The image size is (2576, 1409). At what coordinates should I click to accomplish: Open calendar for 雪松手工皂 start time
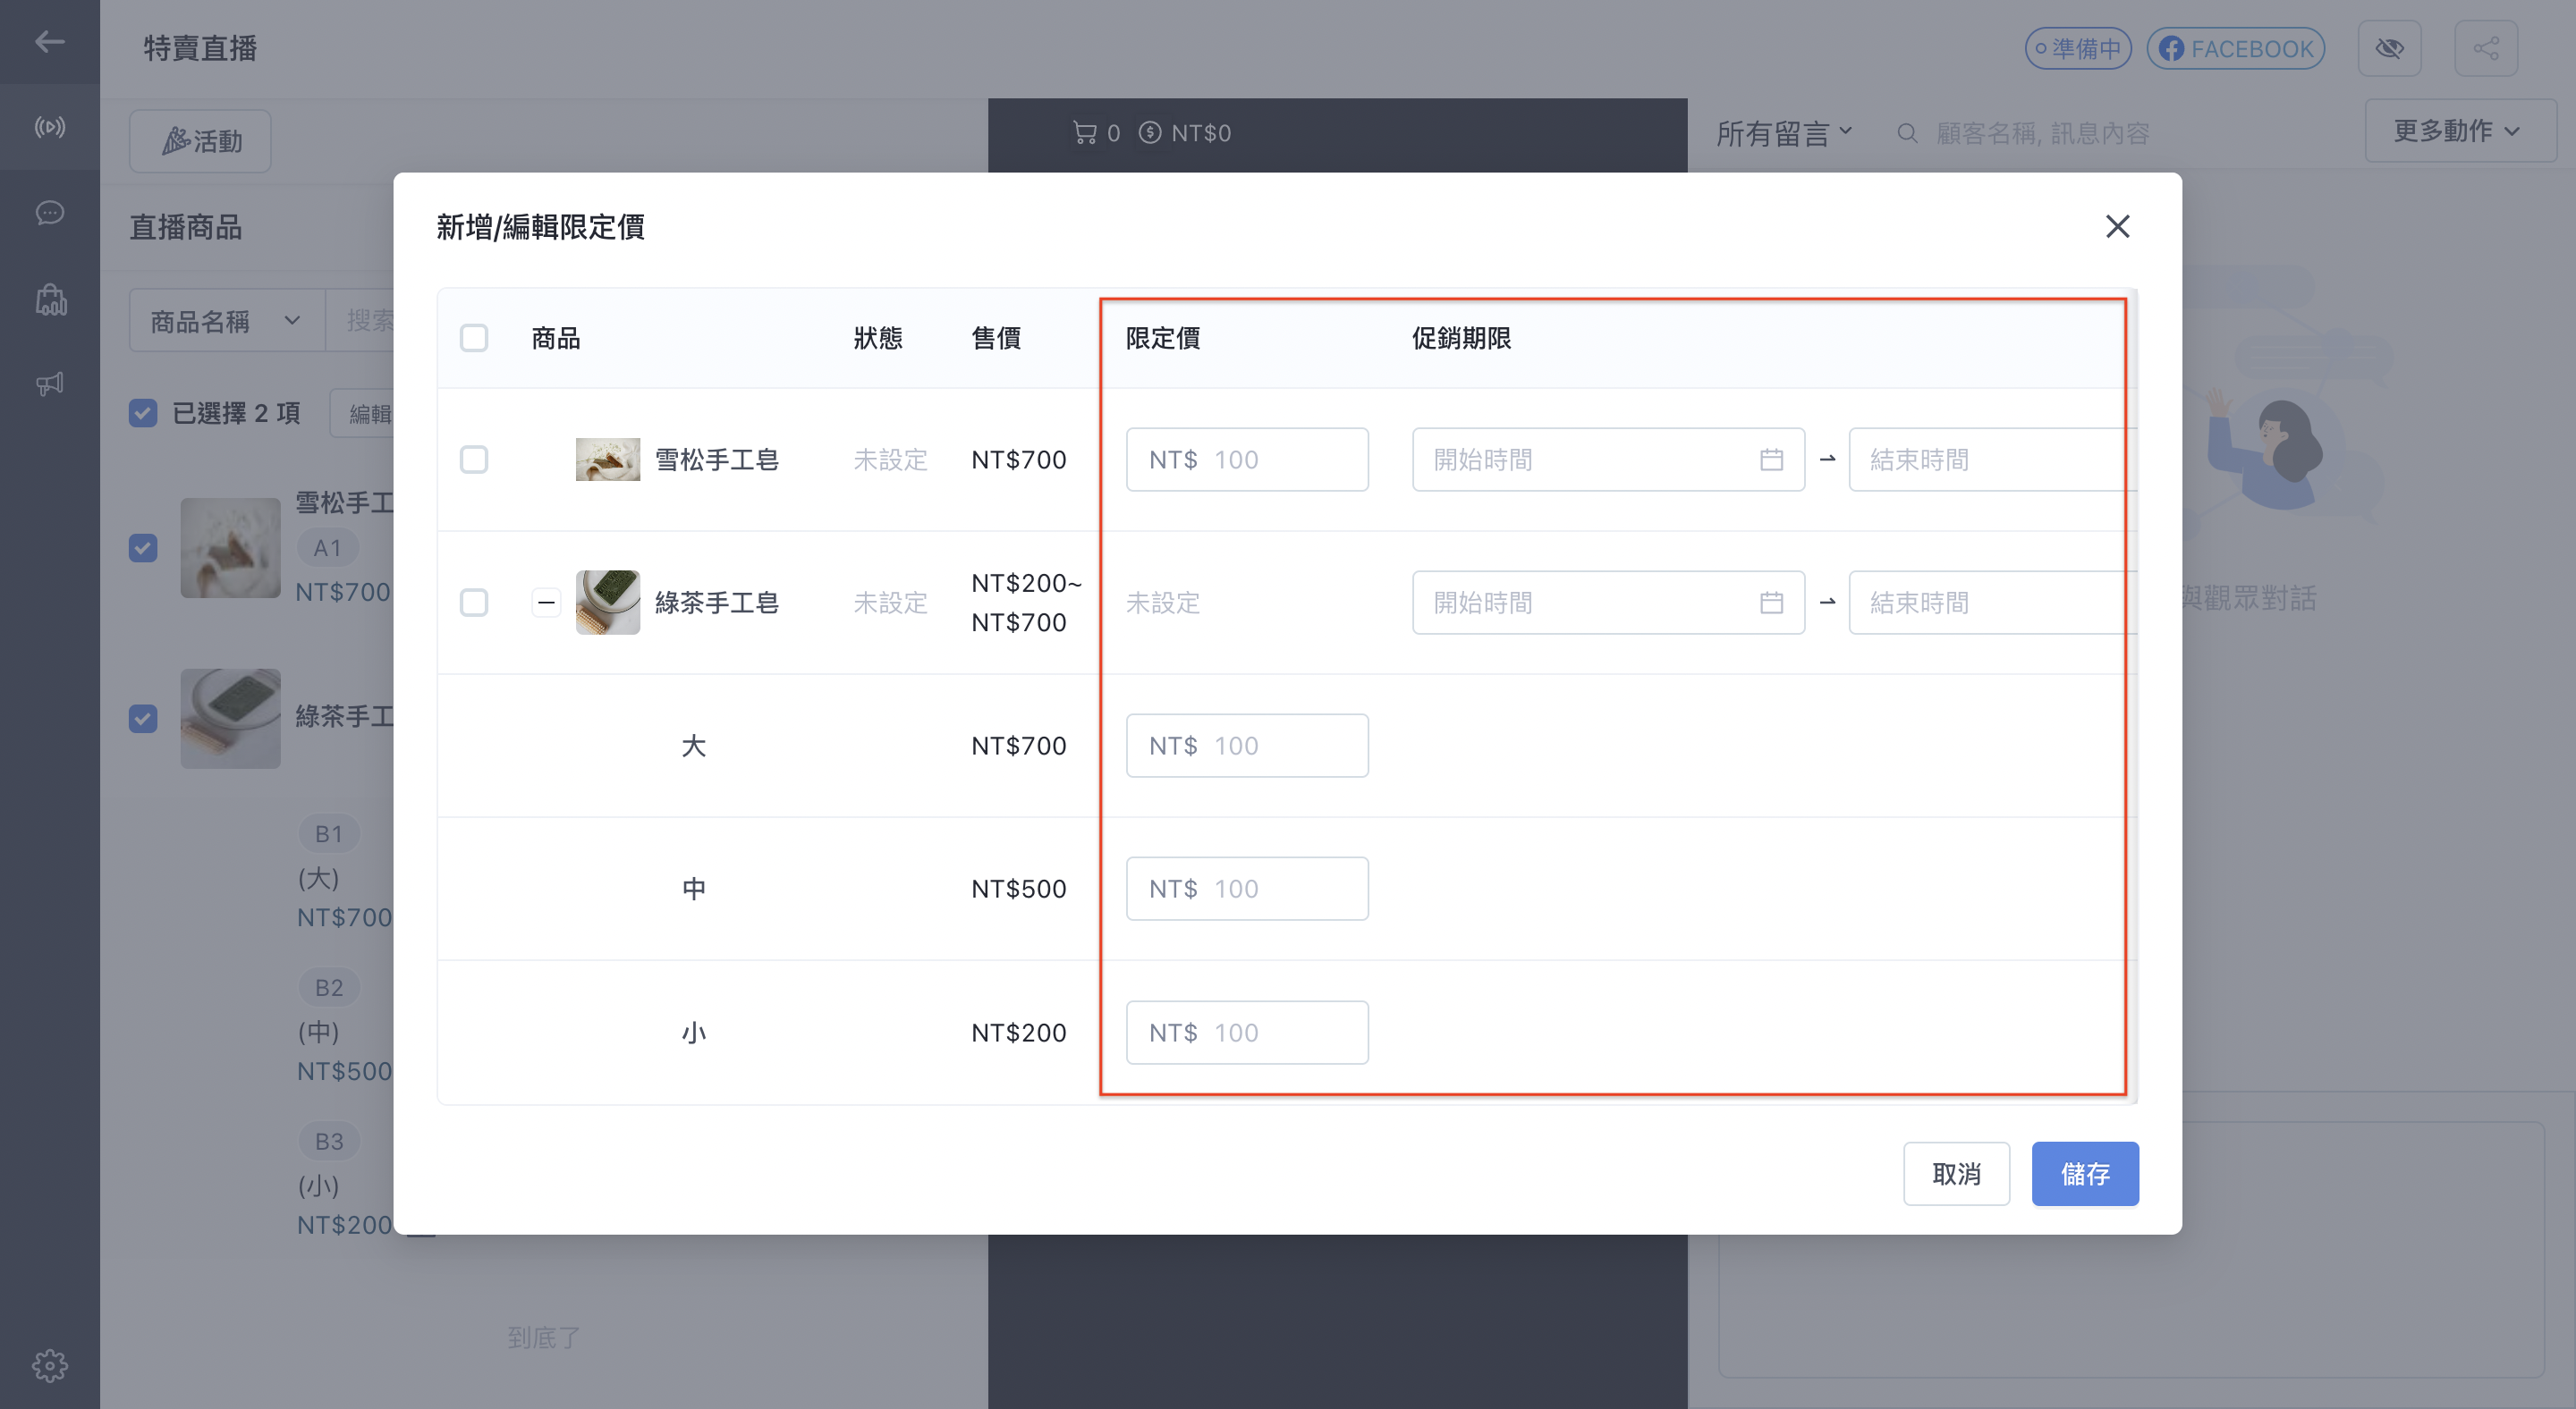1771,460
